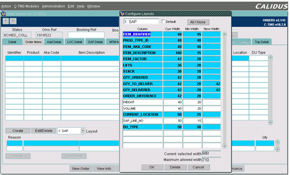This screenshot has width=290, height=175.
Task: Open the Edit menu
Action: (71, 6)
